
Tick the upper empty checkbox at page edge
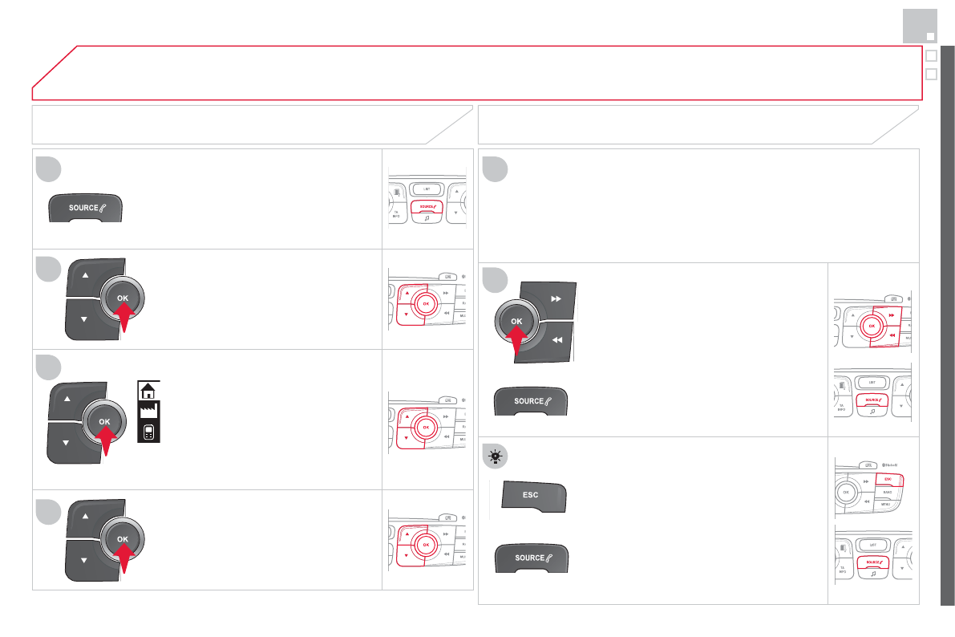(x=931, y=57)
